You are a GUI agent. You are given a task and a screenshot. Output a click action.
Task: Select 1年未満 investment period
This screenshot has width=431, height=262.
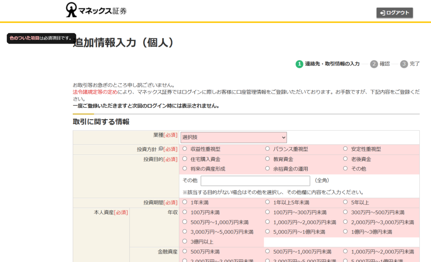pyautogui.click(x=185, y=202)
